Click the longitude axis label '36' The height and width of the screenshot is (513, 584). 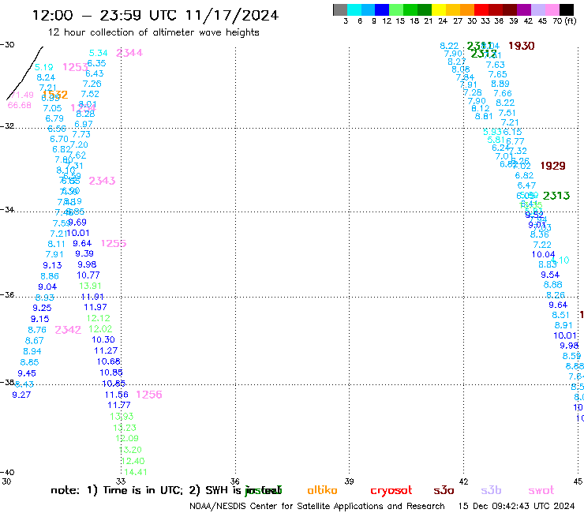click(234, 481)
